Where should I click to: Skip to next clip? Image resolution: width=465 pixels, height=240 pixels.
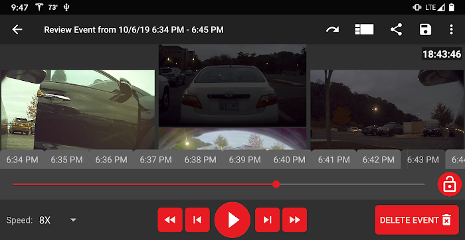(267, 220)
